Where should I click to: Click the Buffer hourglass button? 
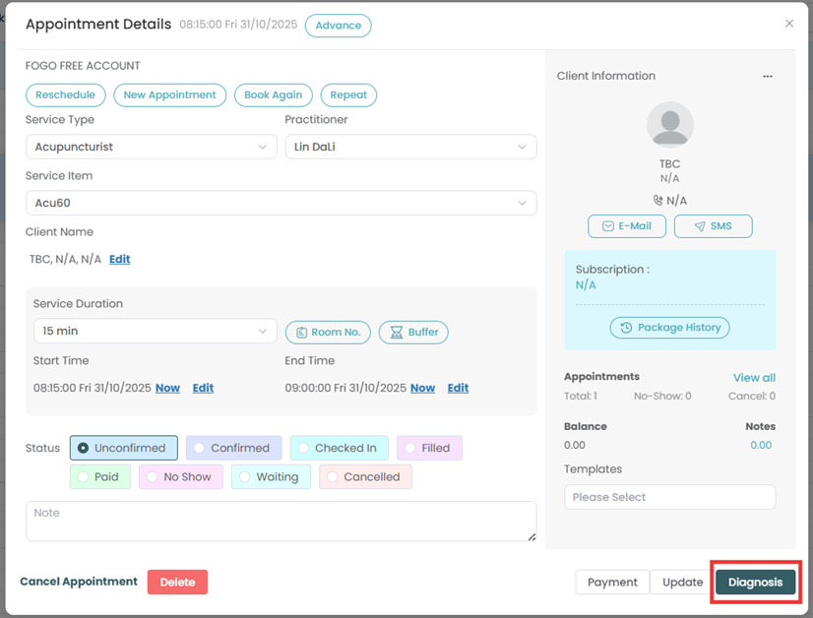413,333
